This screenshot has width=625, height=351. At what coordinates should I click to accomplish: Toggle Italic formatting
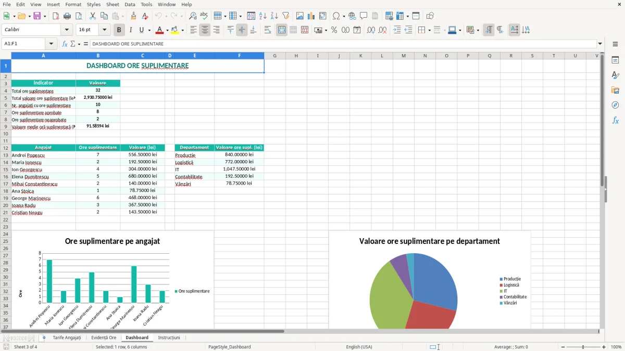coord(130,30)
